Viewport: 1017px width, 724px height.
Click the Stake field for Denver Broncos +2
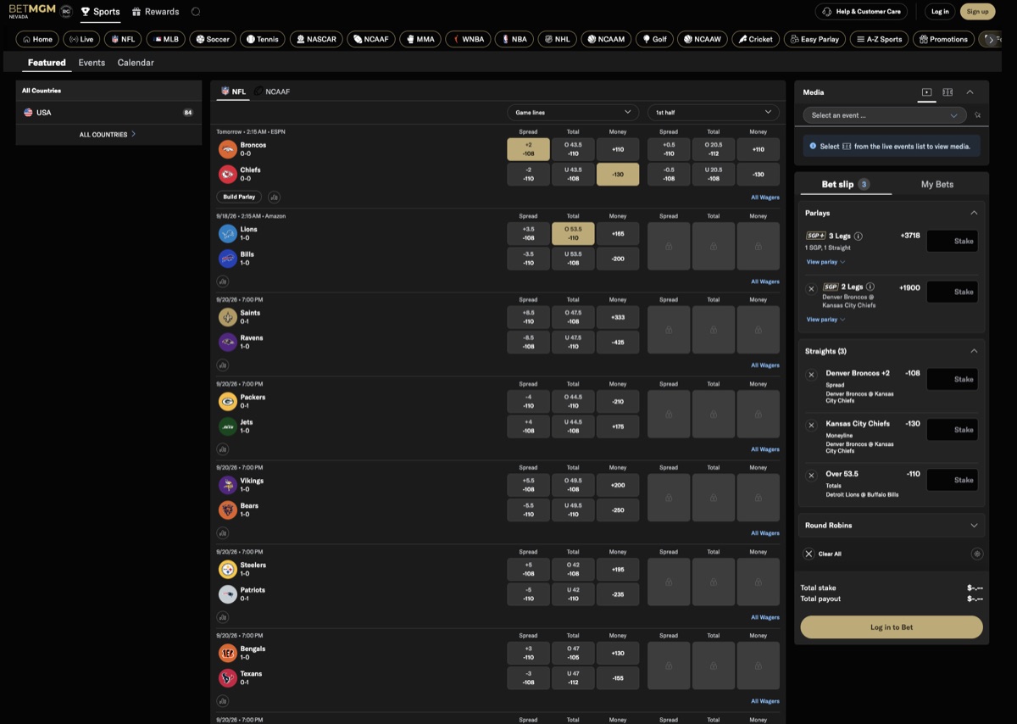click(953, 379)
